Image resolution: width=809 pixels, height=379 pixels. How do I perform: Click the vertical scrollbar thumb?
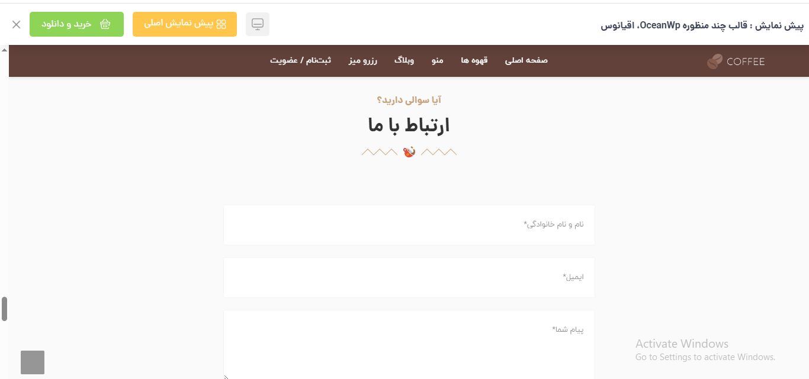(x=4, y=309)
